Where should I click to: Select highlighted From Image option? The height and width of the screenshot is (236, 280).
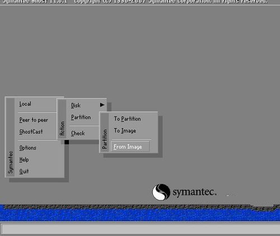[x=130, y=147]
